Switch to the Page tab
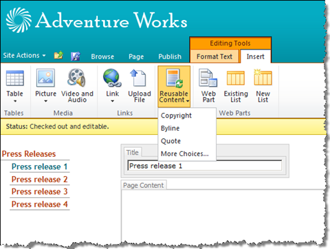330x249 pixels. pos(136,56)
